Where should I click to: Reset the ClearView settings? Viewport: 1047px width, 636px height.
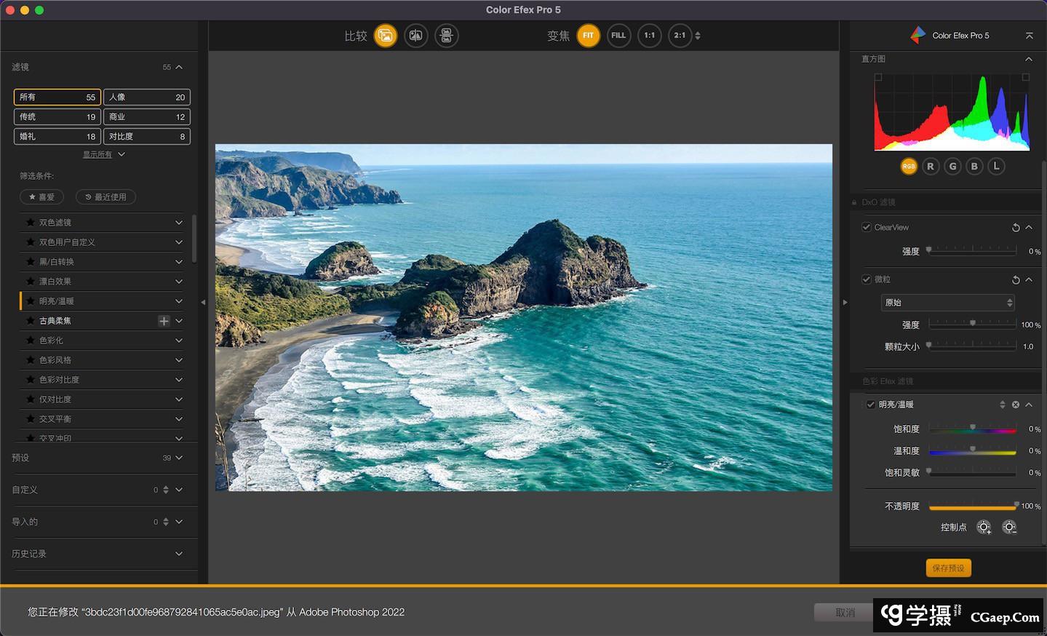[x=1016, y=228]
